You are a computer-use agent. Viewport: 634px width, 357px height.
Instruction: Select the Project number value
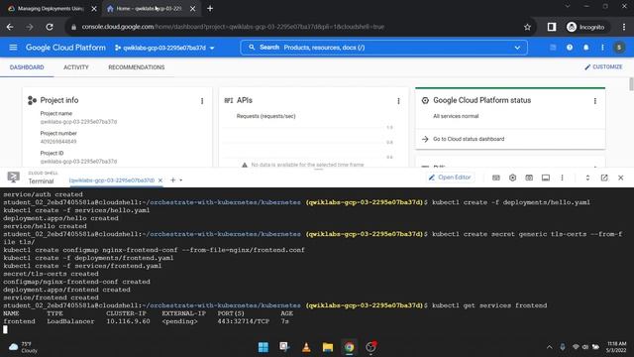pos(58,141)
